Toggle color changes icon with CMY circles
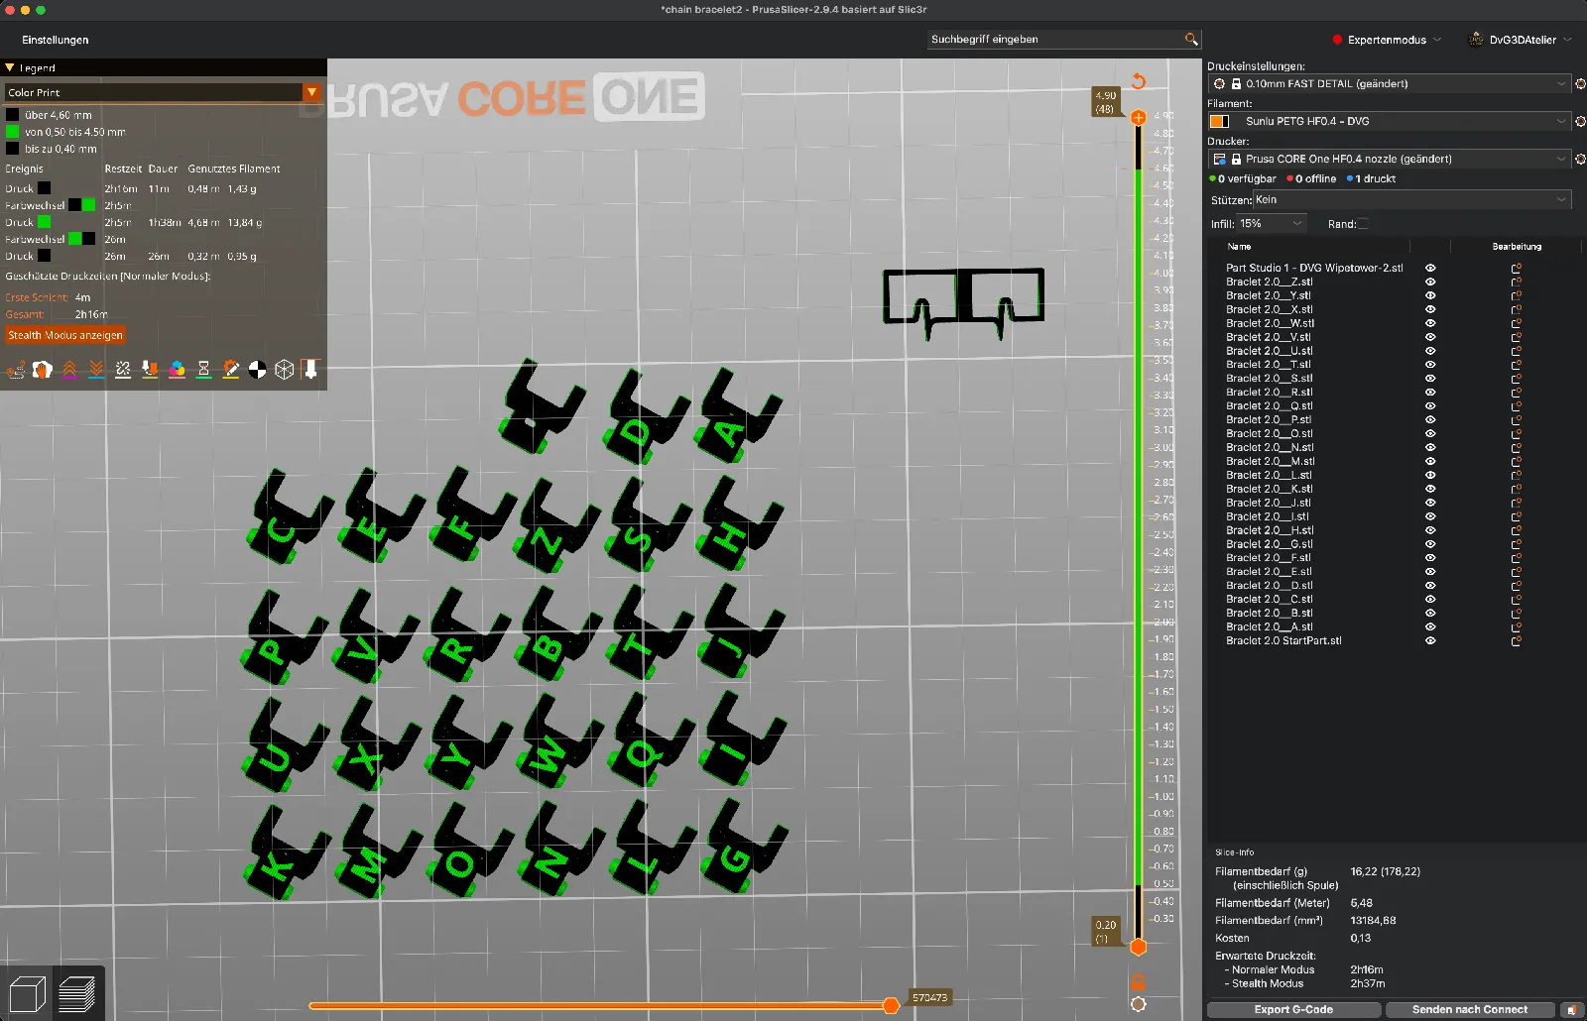 [177, 370]
